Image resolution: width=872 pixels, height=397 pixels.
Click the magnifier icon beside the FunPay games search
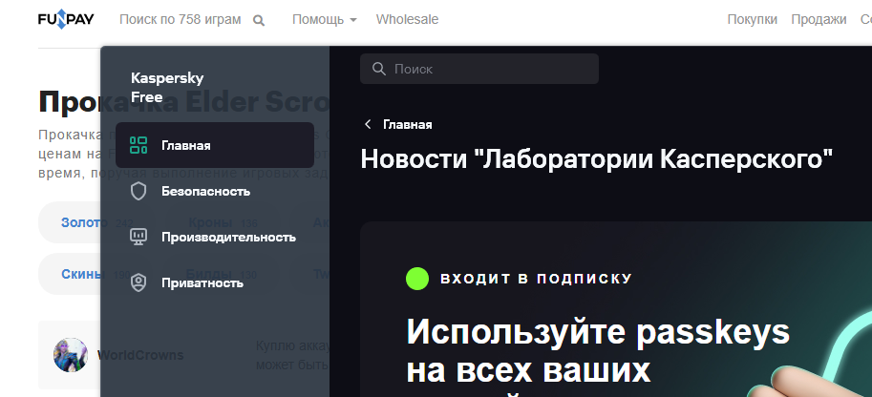coord(259,21)
